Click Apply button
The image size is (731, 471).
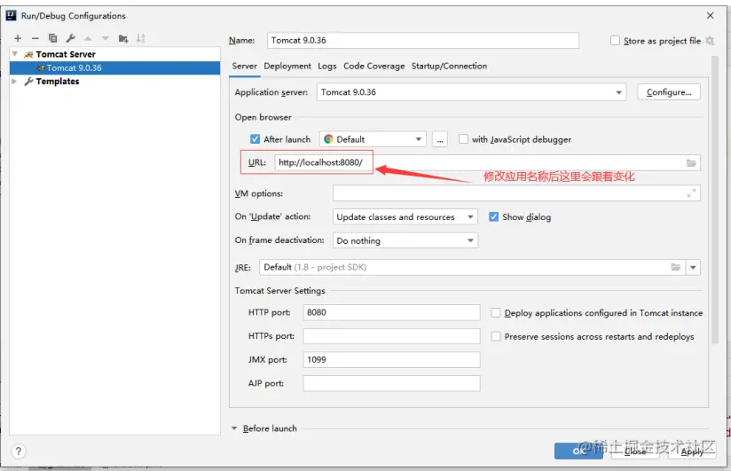click(692, 451)
